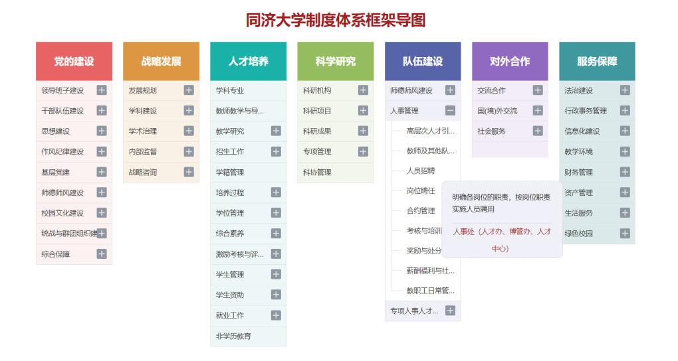
Task: Expand 科研机构 plus icon
Action: coord(363,90)
